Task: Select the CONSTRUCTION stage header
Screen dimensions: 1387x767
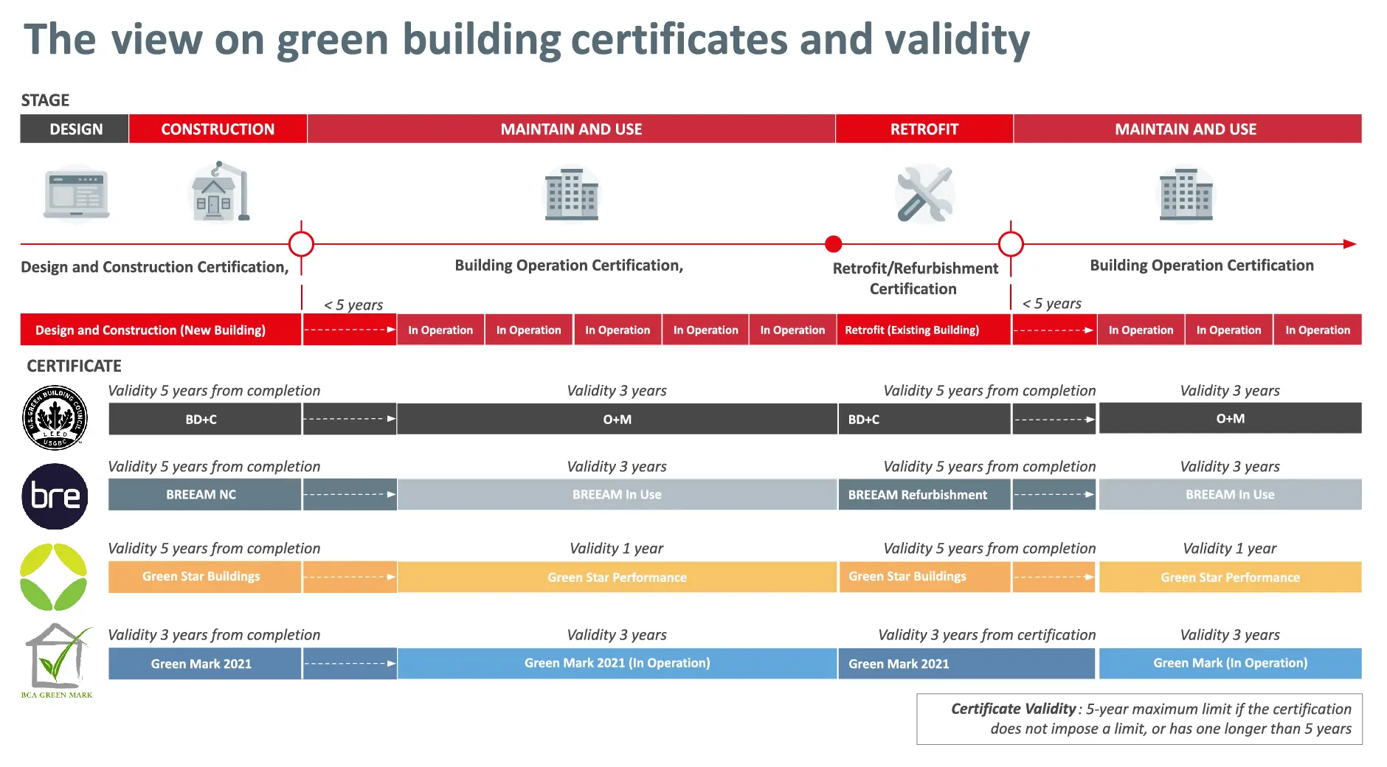Action: click(218, 129)
